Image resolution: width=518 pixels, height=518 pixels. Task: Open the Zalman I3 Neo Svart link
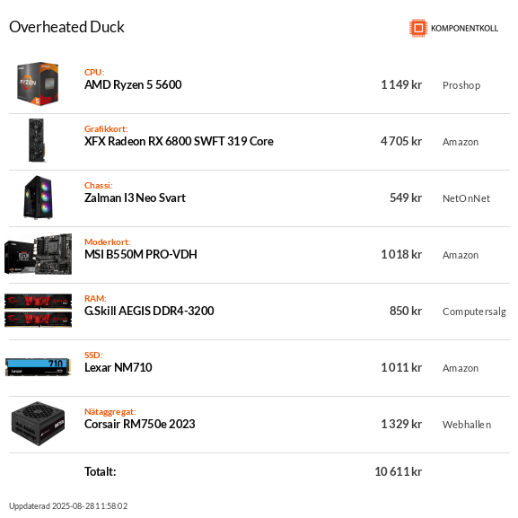[135, 198]
